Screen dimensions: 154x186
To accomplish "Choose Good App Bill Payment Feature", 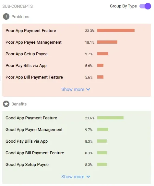I will click(x=35, y=153).
